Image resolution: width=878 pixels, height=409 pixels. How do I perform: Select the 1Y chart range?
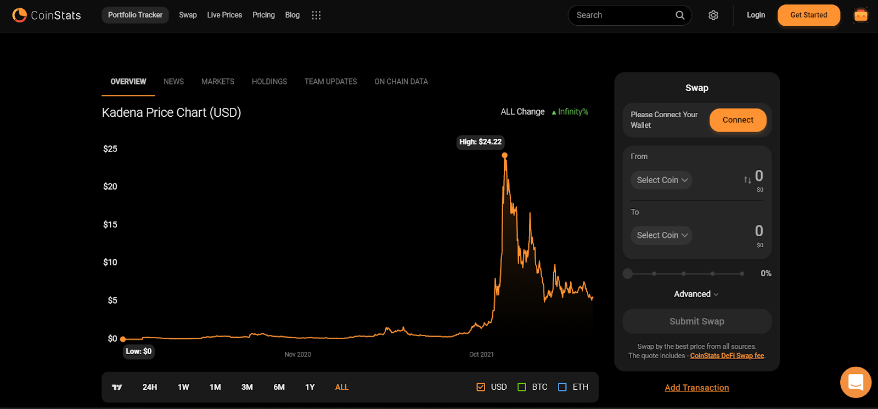point(310,387)
